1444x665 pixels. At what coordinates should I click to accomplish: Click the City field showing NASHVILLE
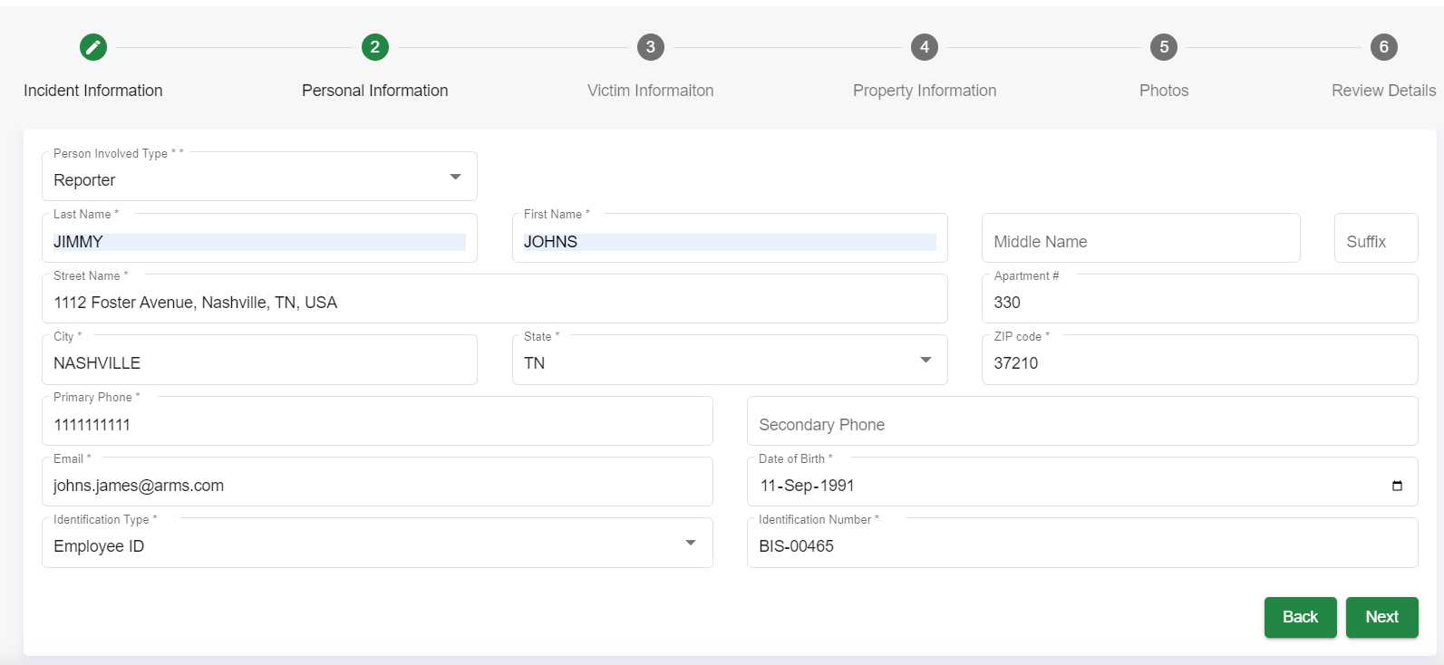coord(259,361)
